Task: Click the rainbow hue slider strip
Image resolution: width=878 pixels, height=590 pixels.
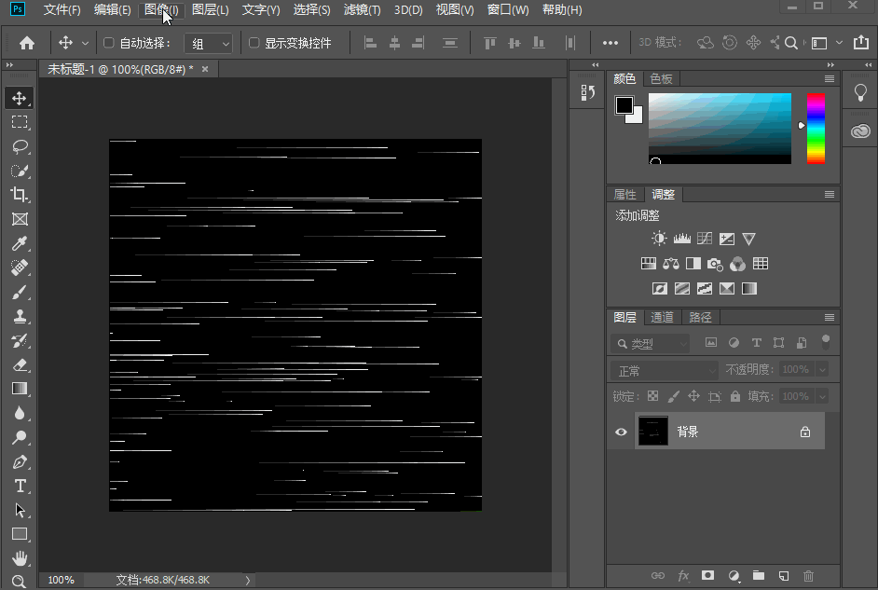Action: click(x=816, y=128)
